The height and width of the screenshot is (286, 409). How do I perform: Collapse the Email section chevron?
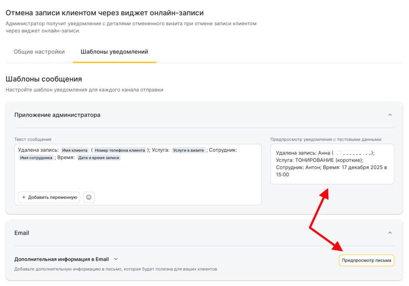(390, 233)
